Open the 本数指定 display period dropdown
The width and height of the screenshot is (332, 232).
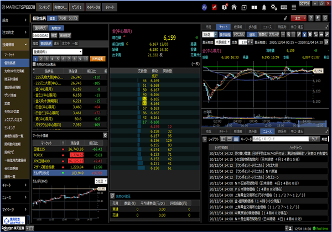coord(222,43)
